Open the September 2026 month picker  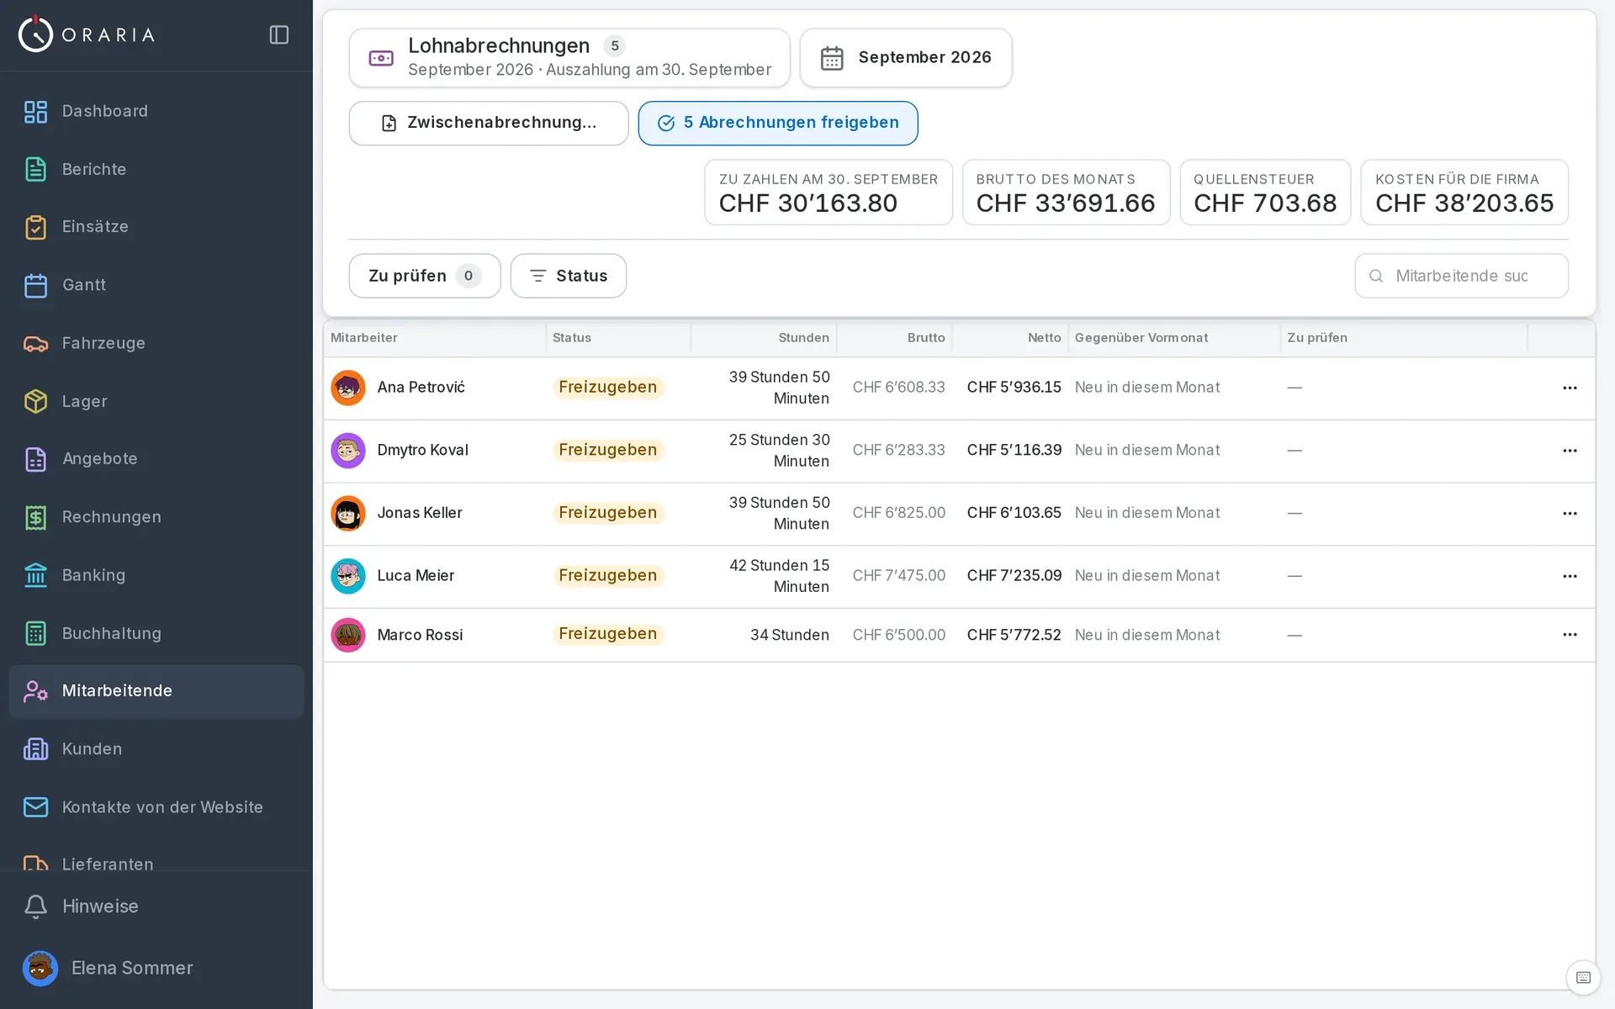tap(906, 57)
